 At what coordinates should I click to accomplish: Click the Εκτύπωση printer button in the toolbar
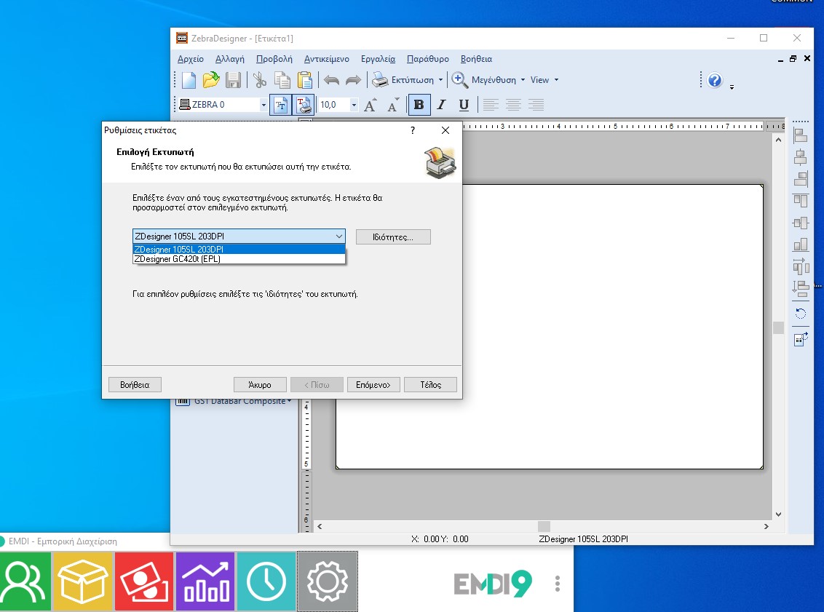tap(403, 80)
